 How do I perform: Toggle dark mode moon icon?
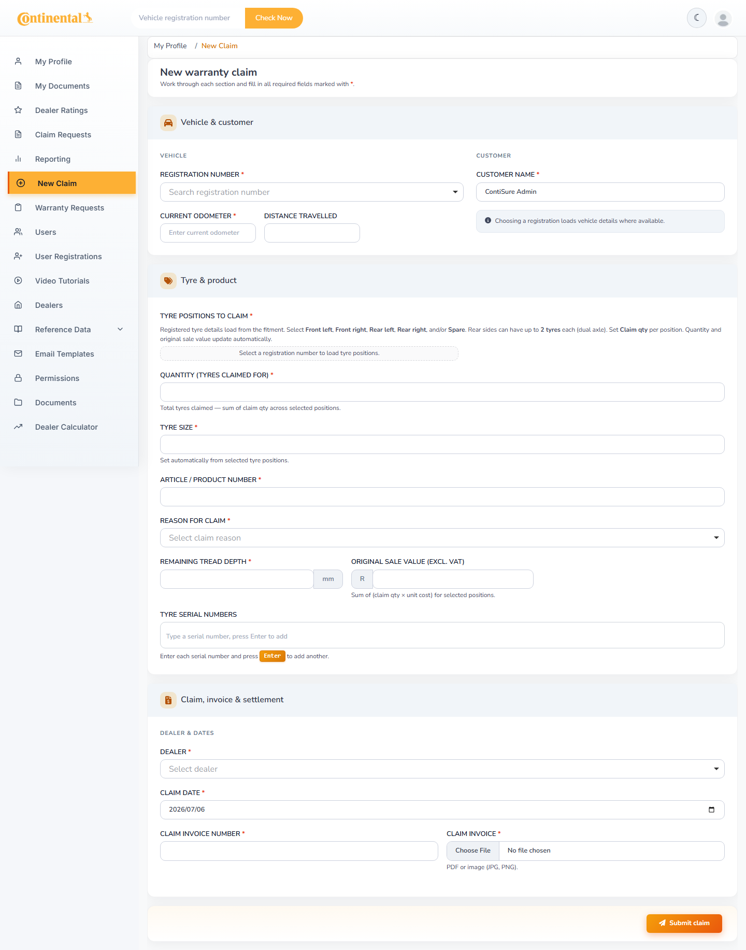697,18
